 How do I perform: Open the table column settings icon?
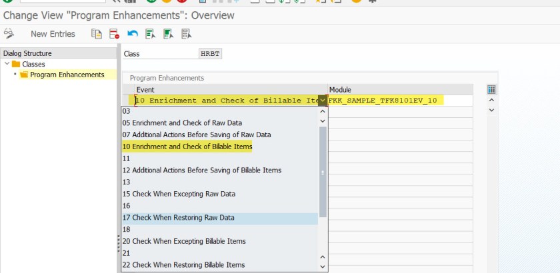click(x=491, y=90)
